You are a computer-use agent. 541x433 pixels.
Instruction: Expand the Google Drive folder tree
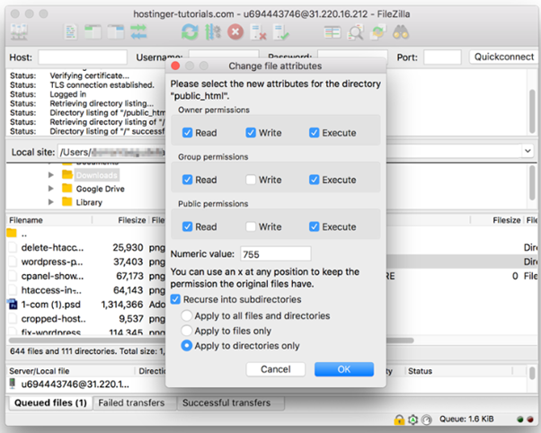coord(50,189)
